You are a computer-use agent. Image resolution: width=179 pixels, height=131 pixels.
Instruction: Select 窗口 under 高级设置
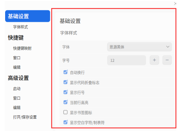coord(17,98)
